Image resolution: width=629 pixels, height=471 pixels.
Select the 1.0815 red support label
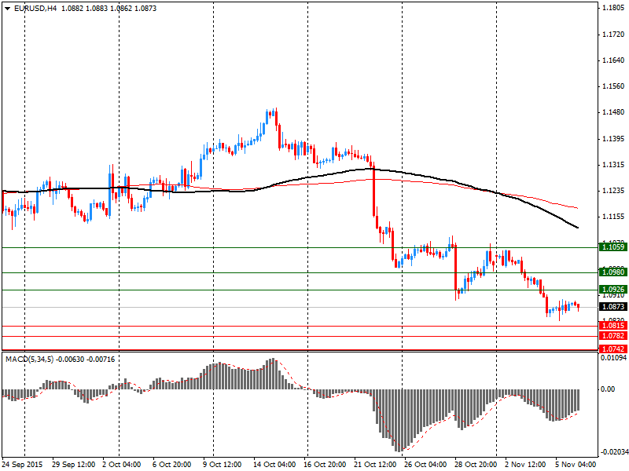613,326
